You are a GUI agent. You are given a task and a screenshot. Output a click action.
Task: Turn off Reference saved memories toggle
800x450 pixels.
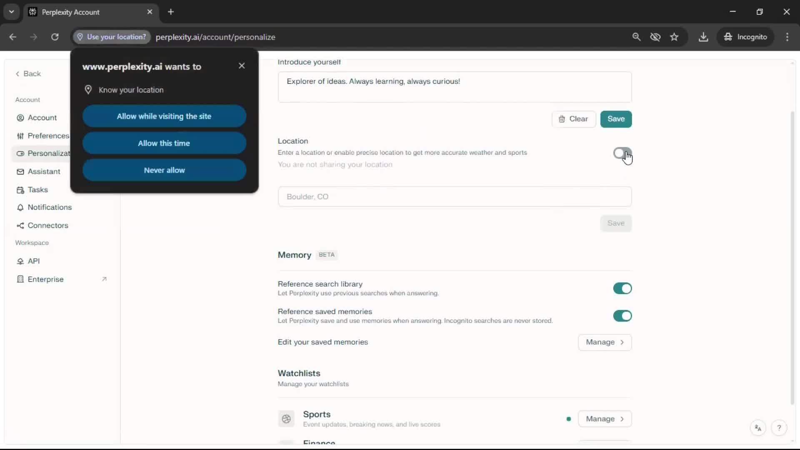[x=622, y=316]
